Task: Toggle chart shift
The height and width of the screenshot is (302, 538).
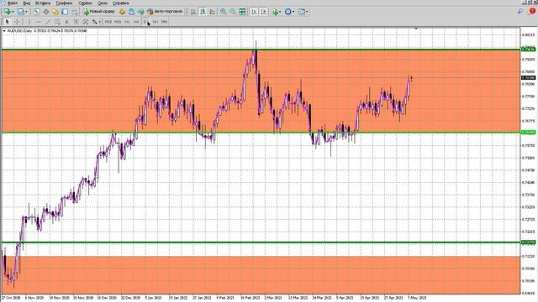Action: pyautogui.click(x=263, y=12)
